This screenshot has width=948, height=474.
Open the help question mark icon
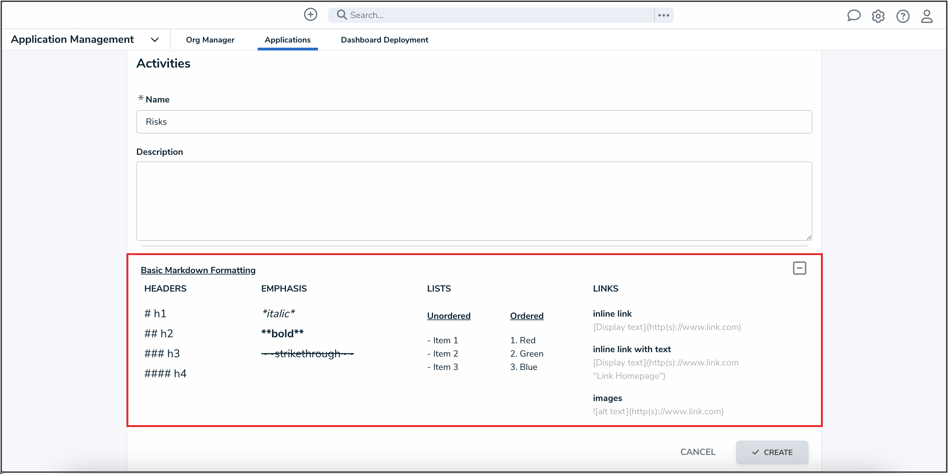(903, 16)
